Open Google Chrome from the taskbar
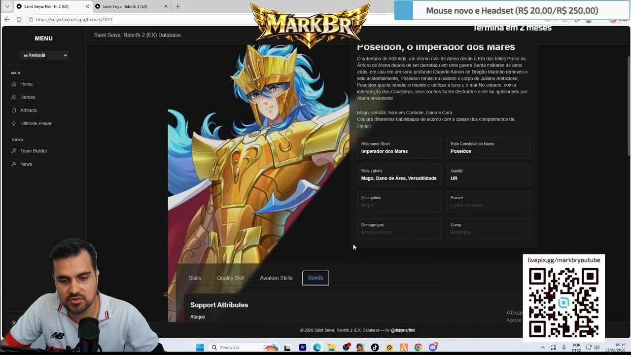 418,348
